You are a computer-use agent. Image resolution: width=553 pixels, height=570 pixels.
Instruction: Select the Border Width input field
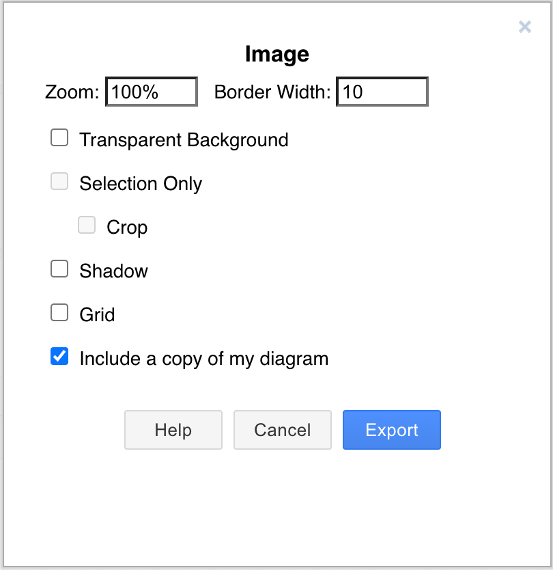coord(382,92)
